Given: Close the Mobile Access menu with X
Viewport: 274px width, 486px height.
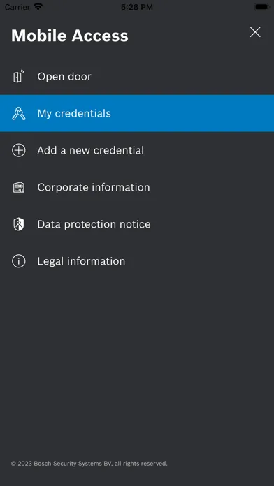Looking at the screenshot, I should pyautogui.click(x=255, y=32).
